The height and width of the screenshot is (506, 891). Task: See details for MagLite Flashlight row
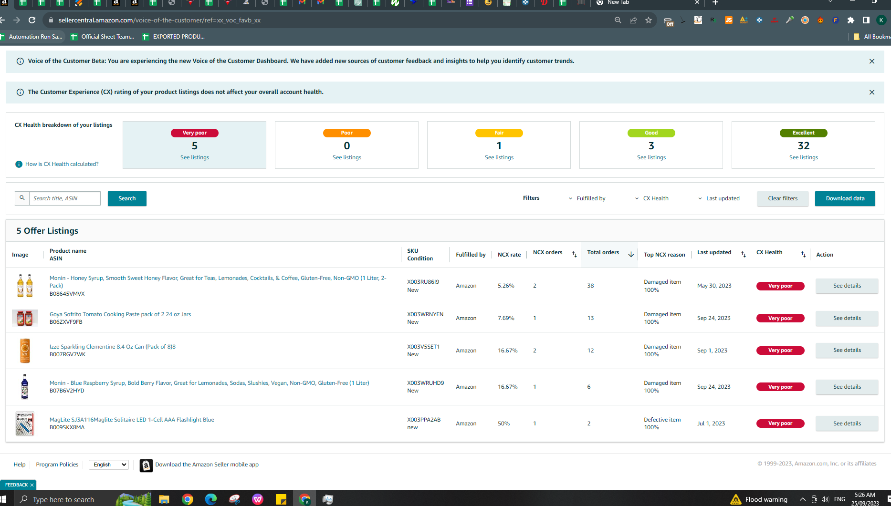pyautogui.click(x=847, y=423)
